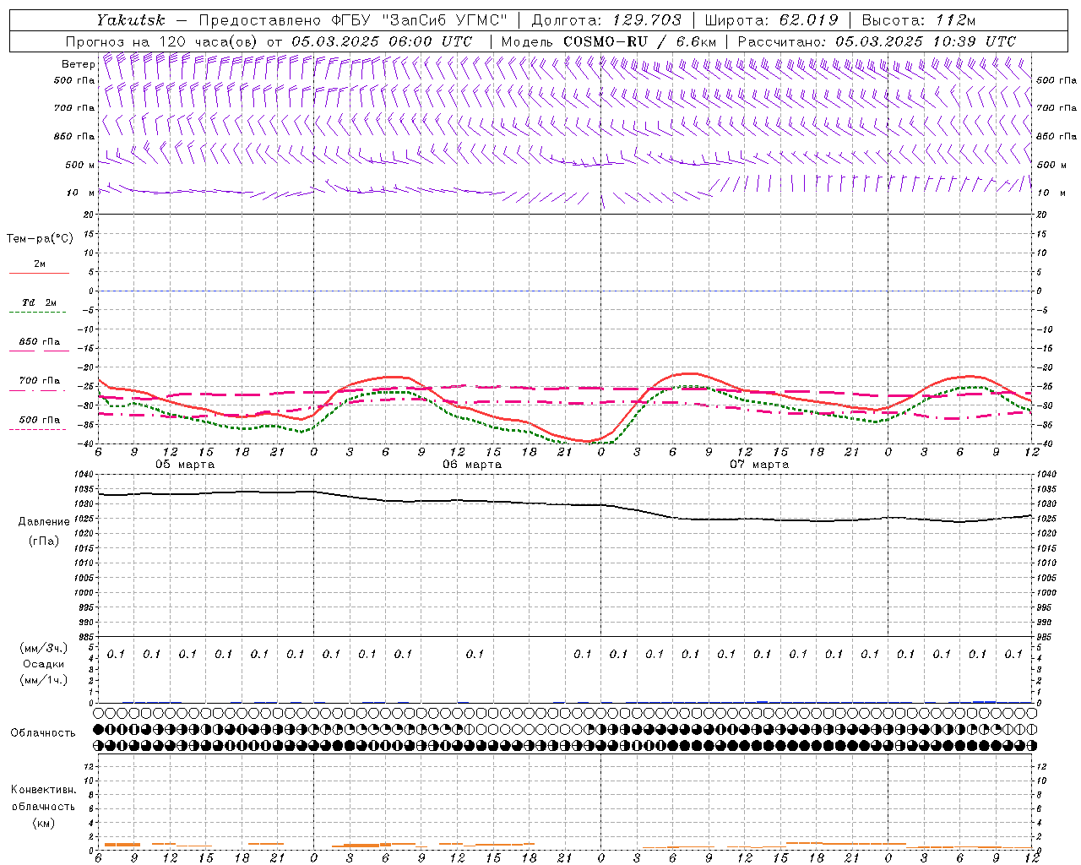Click the '07 марта' date label

[759, 465]
